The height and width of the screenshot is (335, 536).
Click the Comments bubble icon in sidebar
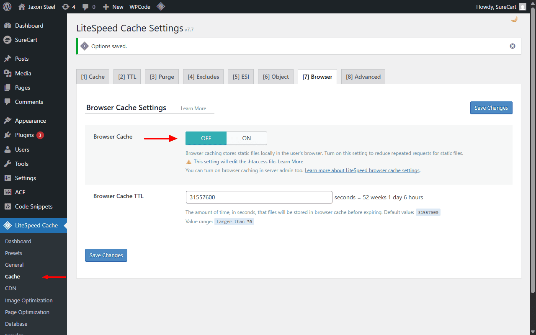(x=8, y=102)
